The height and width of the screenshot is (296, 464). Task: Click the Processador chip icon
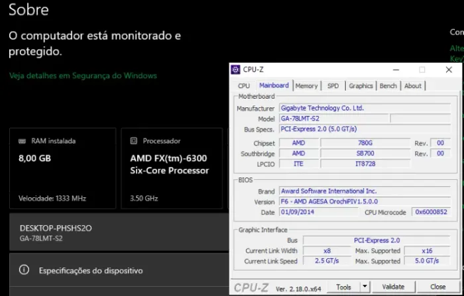[134, 141]
